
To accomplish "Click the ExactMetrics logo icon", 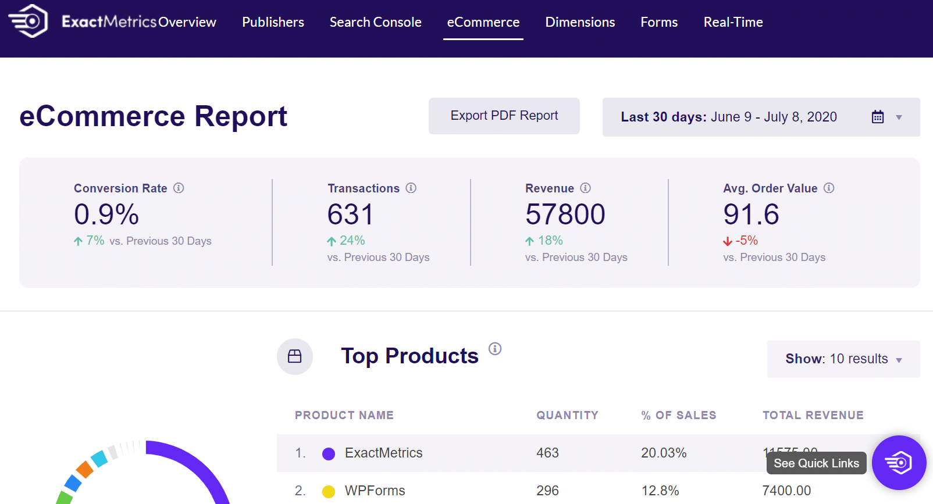I will [27, 22].
